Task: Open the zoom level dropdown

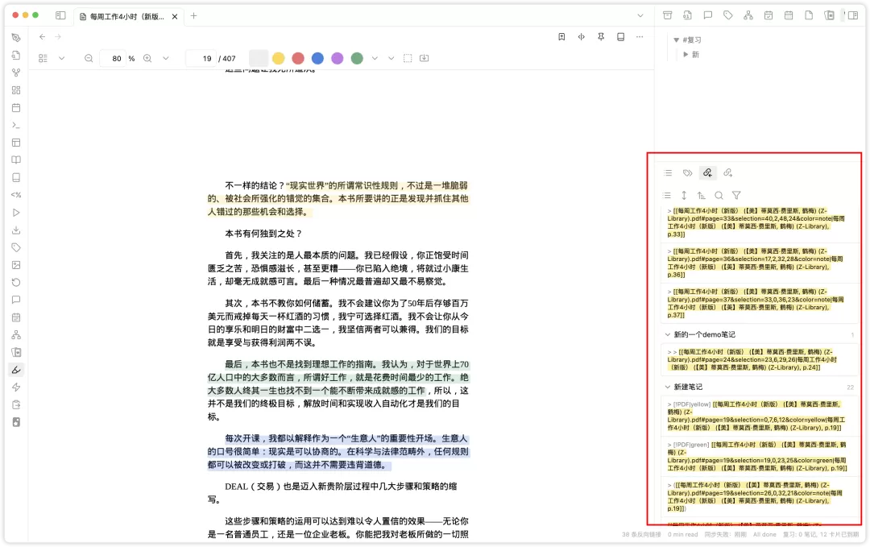Action: click(x=165, y=58)
